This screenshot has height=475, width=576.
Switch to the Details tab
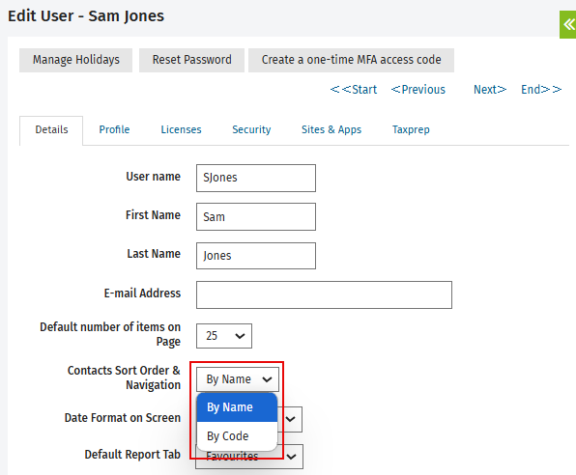click(51, 130)
